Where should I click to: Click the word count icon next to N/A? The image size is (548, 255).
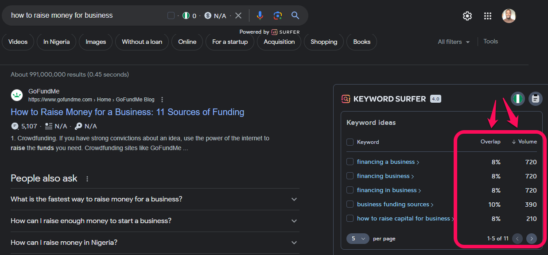pyautogui.click(x=49, y=126)
